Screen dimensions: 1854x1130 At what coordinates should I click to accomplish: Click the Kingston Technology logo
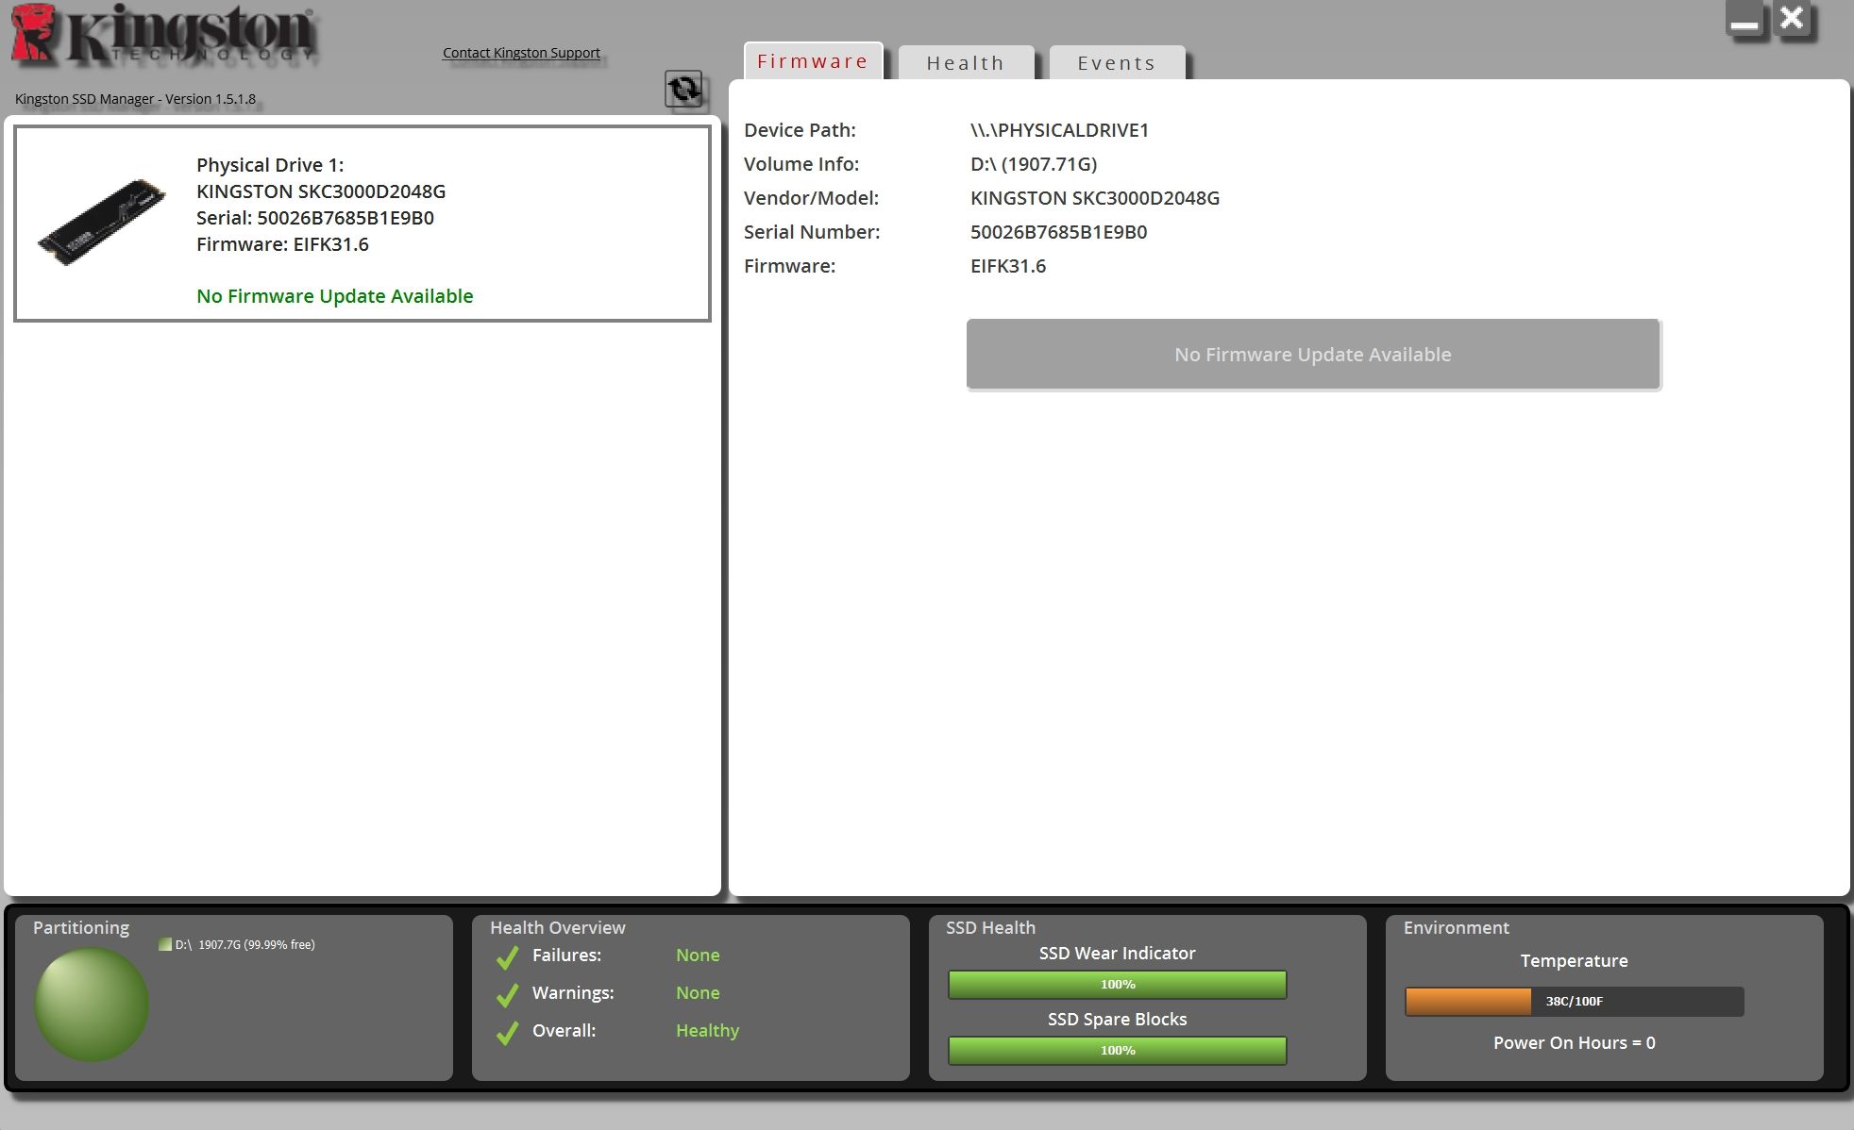click(164, 35)
